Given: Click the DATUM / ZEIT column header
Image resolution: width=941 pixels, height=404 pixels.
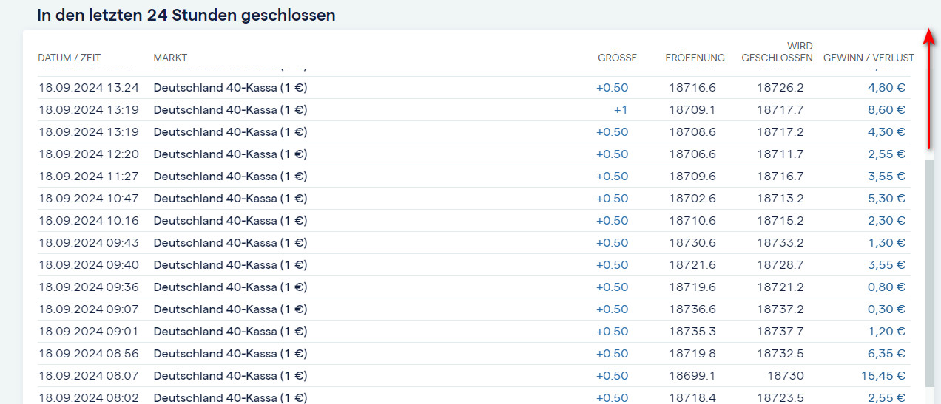Looking at the screenshot, I should (70, 58).
